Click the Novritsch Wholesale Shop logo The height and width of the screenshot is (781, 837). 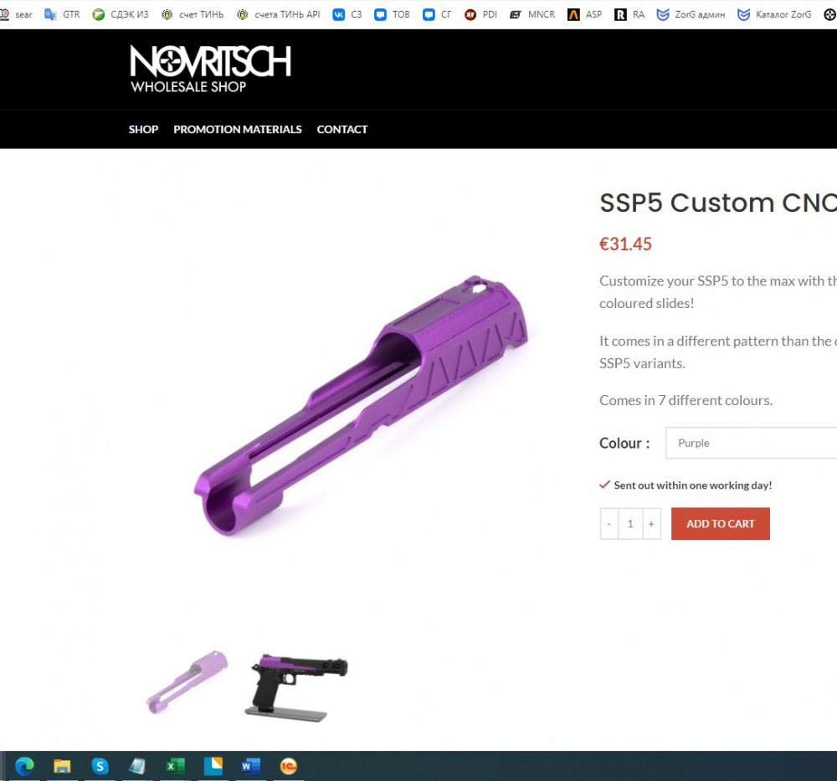210,69
